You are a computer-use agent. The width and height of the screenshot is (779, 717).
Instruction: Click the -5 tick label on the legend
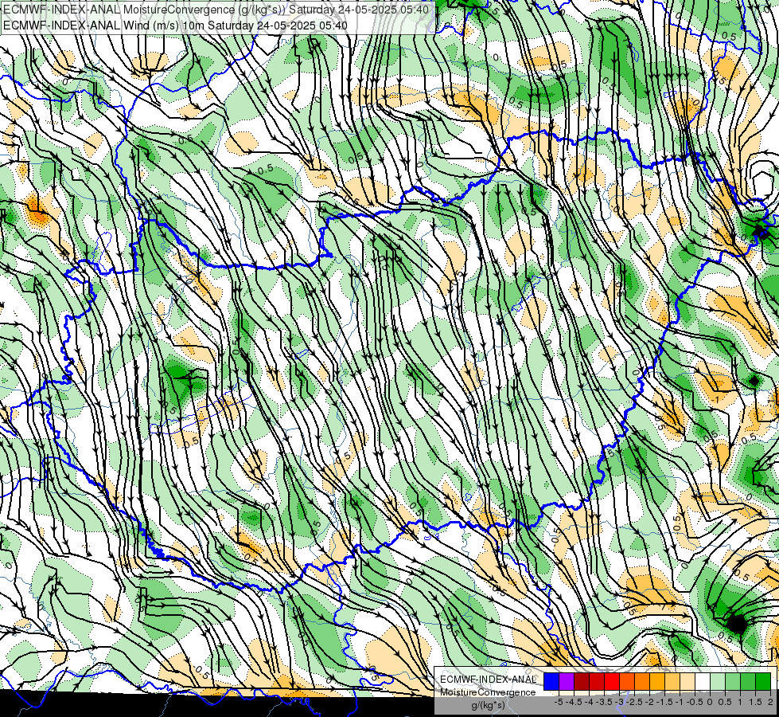pyautogui.click(x=559, y=702)
